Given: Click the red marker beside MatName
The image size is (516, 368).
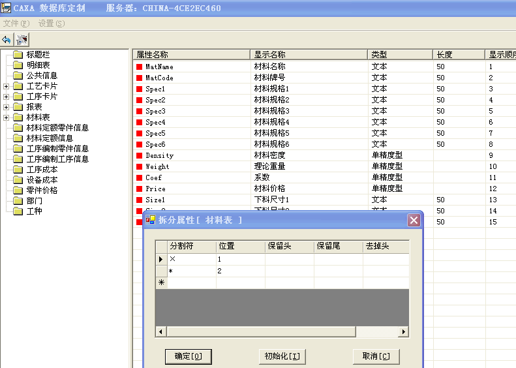Looking at the screenshot, I should point(139,67).
